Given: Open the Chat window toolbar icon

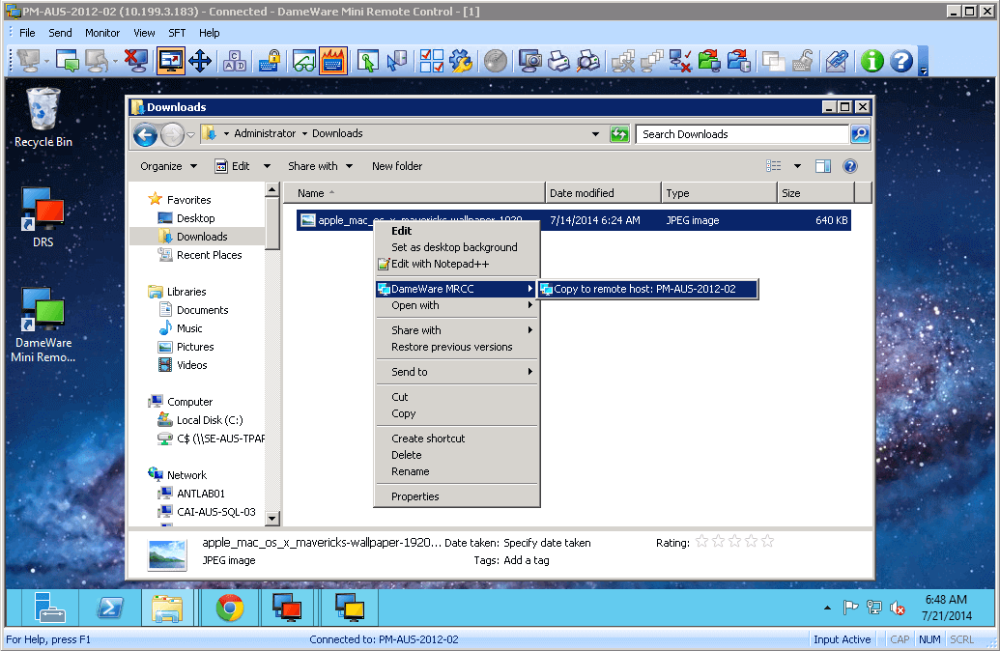Looking at the screenshot, I should click(x=68, y=61).
